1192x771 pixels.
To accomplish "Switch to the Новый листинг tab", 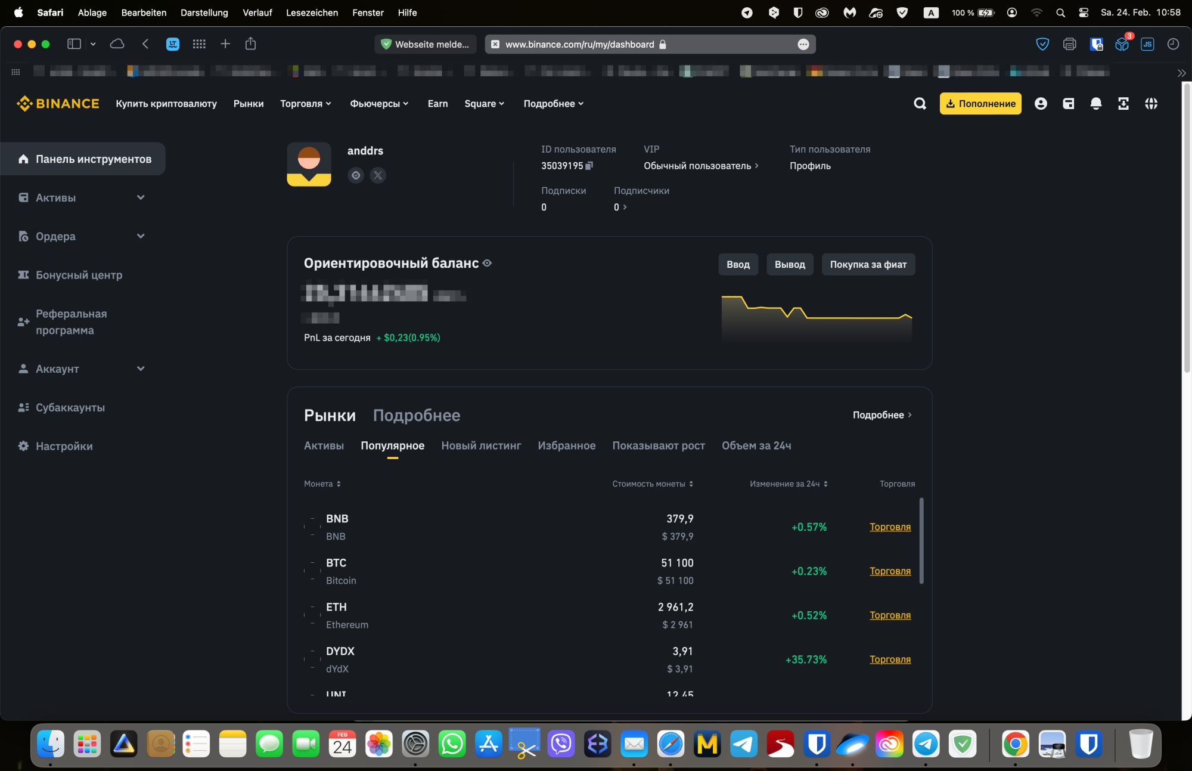I will [x=480, y=445].
